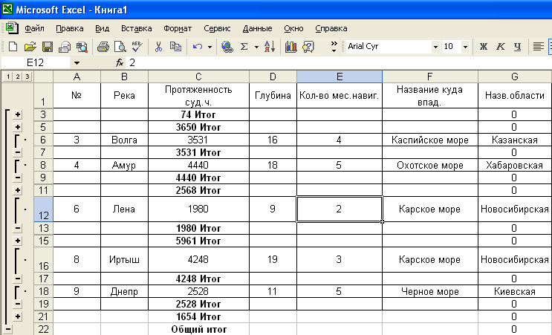Viewport: 552px width, 335px height.
Task: Insert a hyperlink with the globe icon
Action: point(227,47)
